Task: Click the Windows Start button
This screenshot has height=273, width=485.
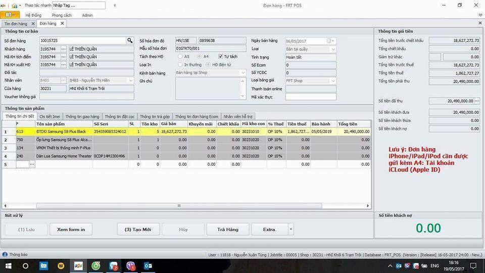Action: coord(8,265)
